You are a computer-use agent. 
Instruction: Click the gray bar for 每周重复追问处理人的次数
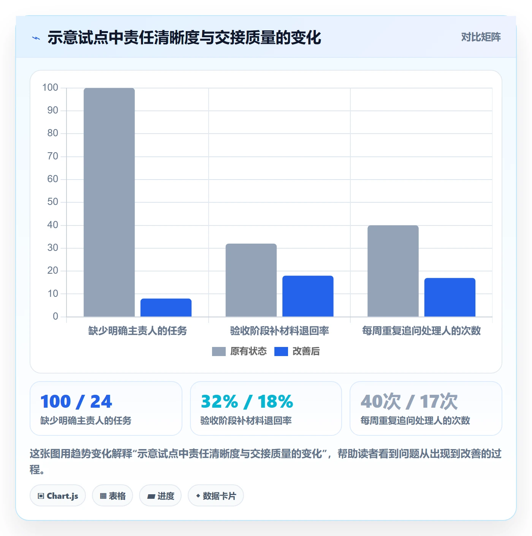click(x=393, y=271)
